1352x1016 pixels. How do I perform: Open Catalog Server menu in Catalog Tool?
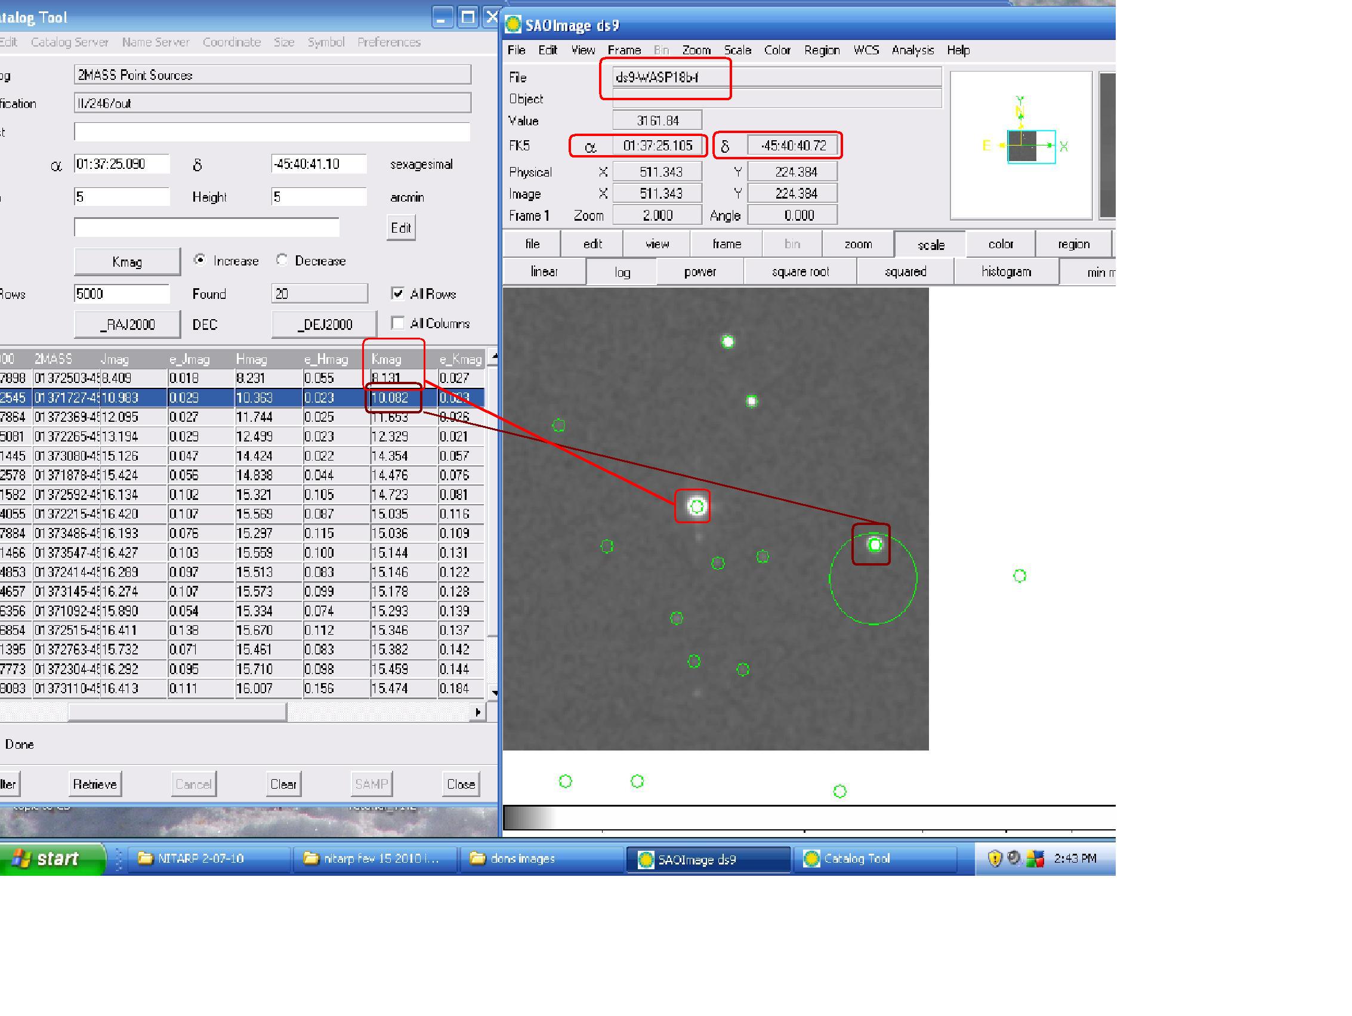(70, 42)
